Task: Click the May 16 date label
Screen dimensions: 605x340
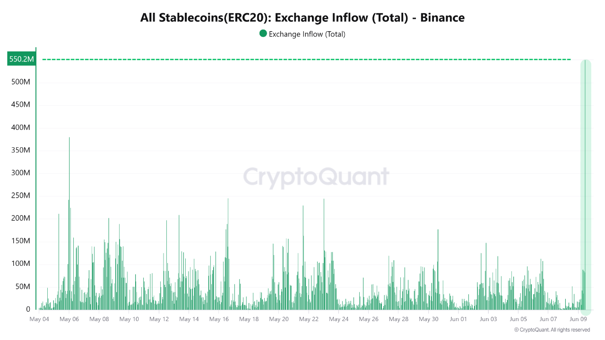Action: (x=219, y=319)
